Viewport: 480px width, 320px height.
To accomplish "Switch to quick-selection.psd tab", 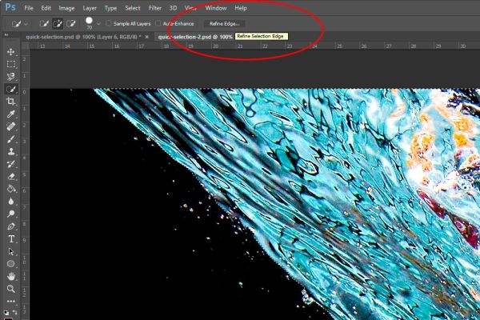I will (83, 37).
